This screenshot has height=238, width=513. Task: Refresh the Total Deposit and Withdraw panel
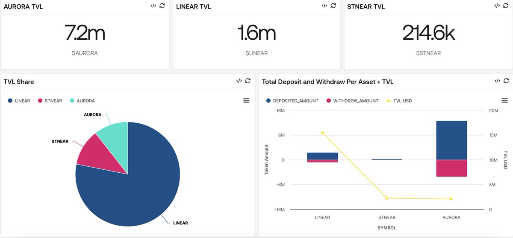(506, 81)
